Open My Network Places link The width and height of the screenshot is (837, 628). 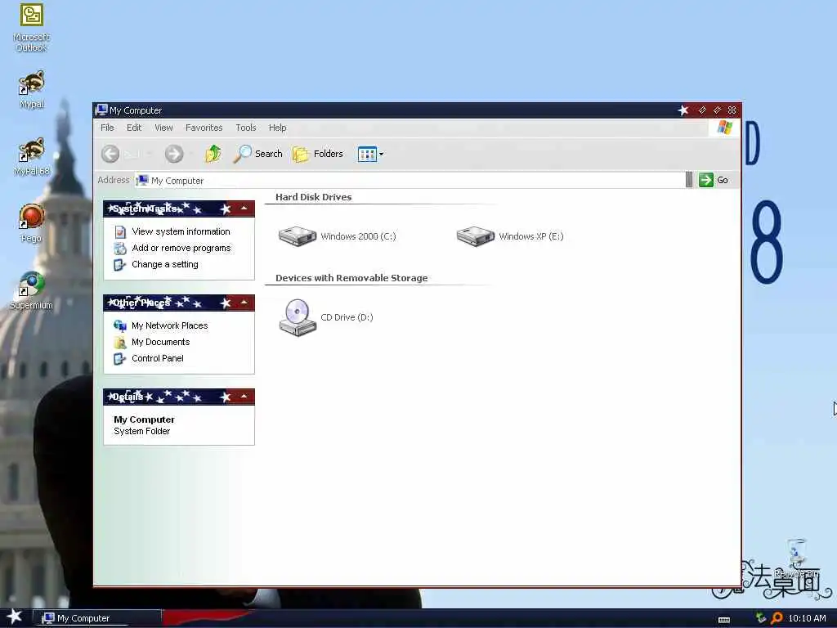tap(170, 325)
